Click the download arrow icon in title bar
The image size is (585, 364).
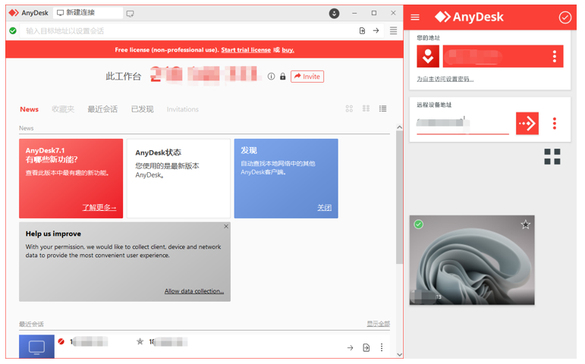tap(334, 14)
